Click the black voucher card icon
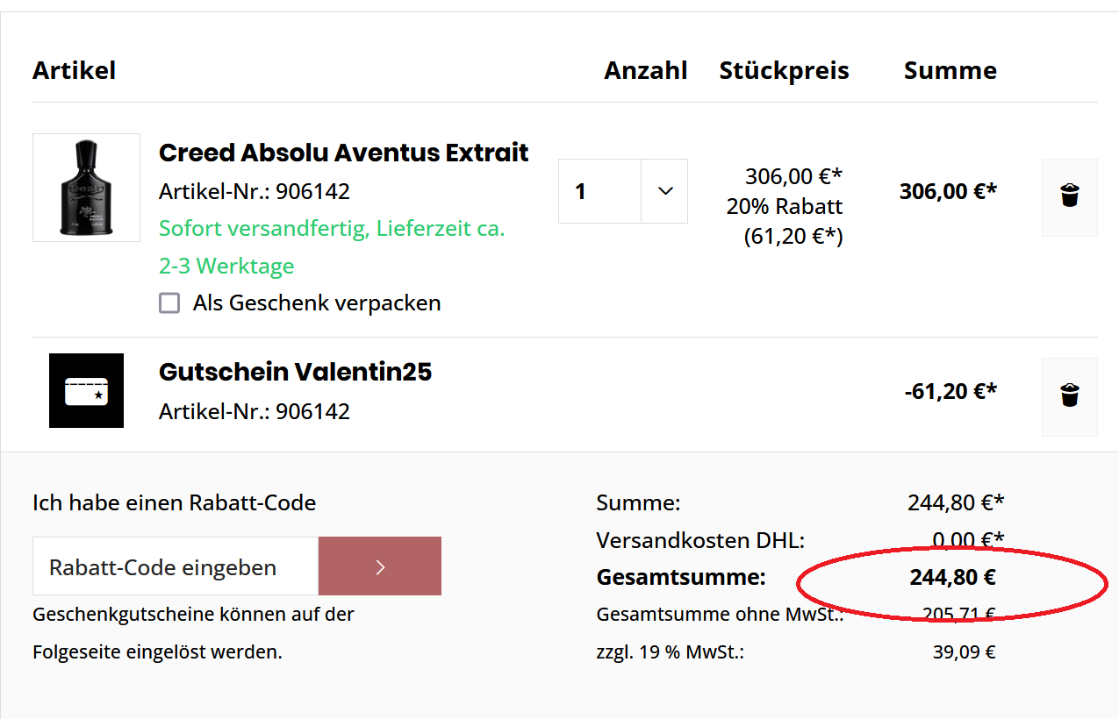 (x=86, y=391)
